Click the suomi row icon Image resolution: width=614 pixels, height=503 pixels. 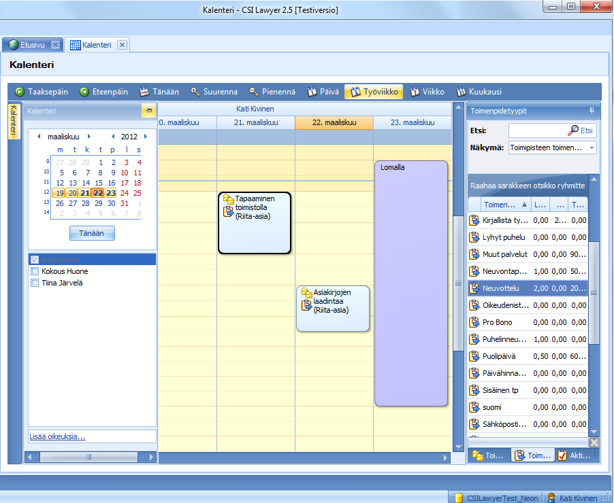point(474,407)
